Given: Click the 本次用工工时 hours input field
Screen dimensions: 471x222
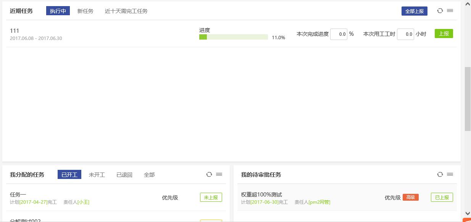Looking at the screenshot, I should click(x=405, y=34).
